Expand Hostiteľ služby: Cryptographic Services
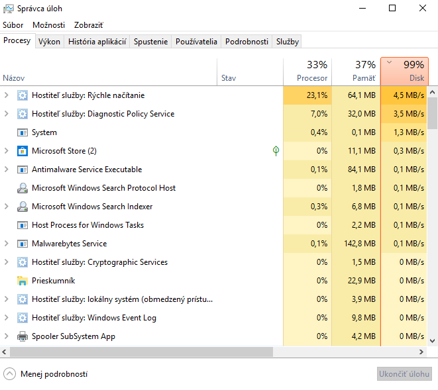 [x=6, y=262]
